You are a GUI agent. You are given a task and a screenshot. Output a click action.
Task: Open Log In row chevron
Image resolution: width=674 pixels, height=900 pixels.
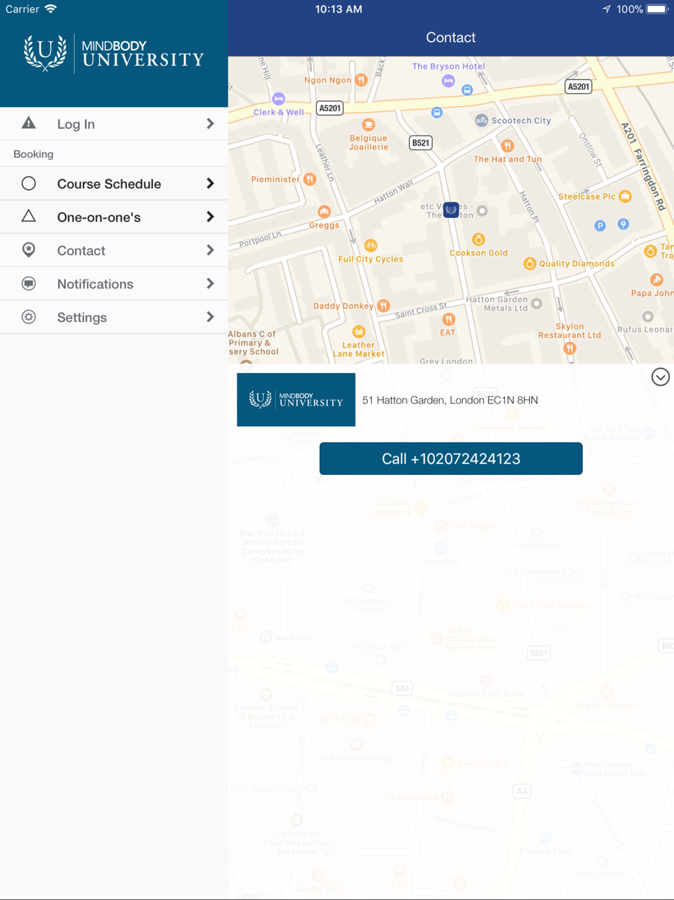(210, 123)
